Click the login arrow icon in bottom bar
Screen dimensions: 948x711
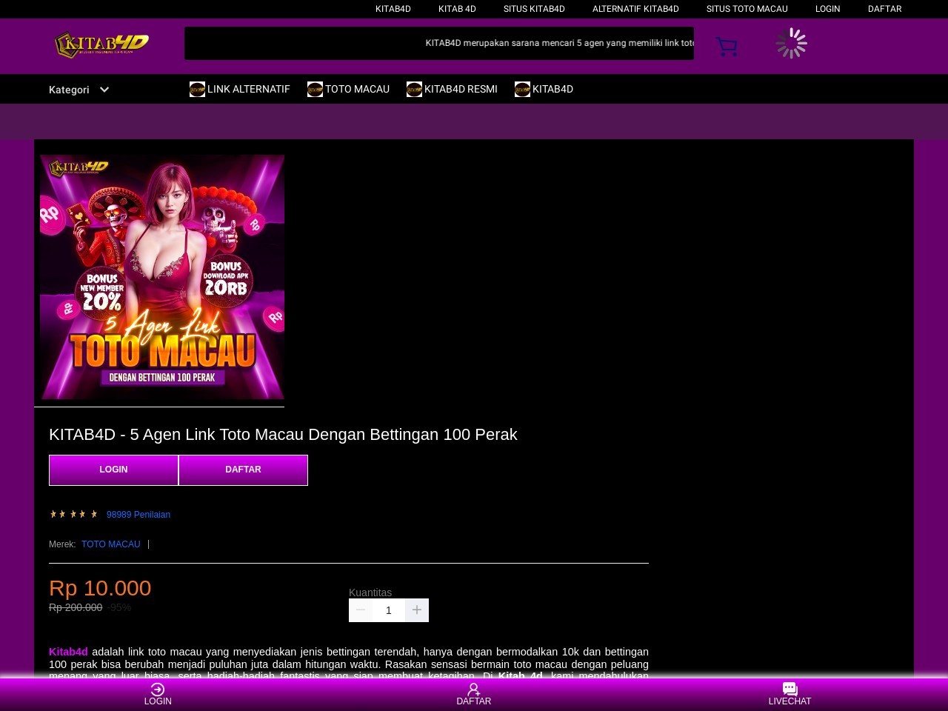[x=158, y=690]
